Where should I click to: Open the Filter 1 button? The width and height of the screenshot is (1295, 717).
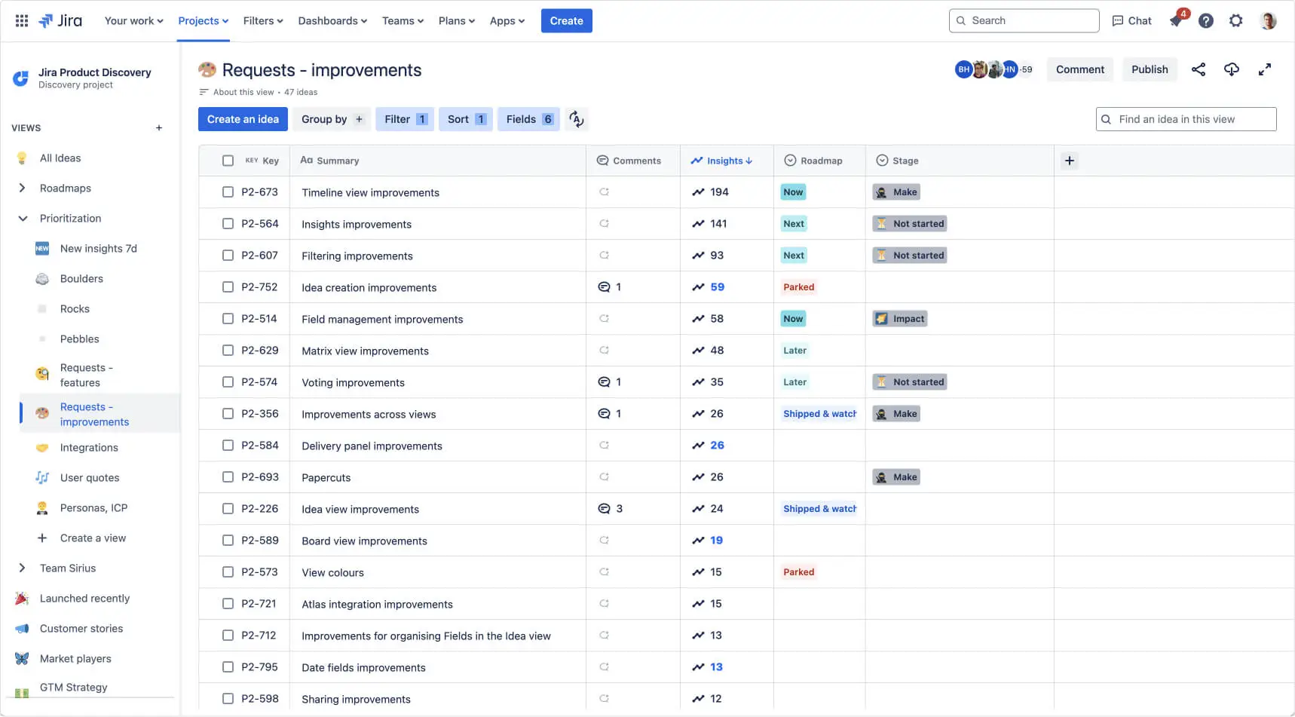click(405, 119)
